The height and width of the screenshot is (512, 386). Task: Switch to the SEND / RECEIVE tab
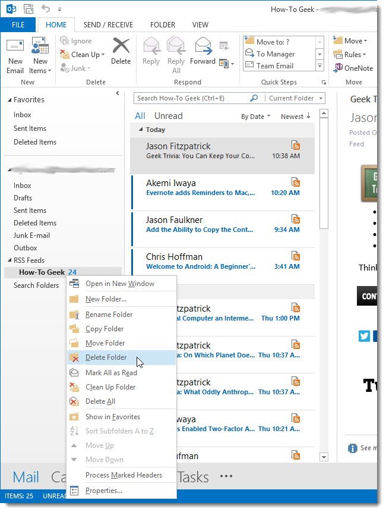108,25
